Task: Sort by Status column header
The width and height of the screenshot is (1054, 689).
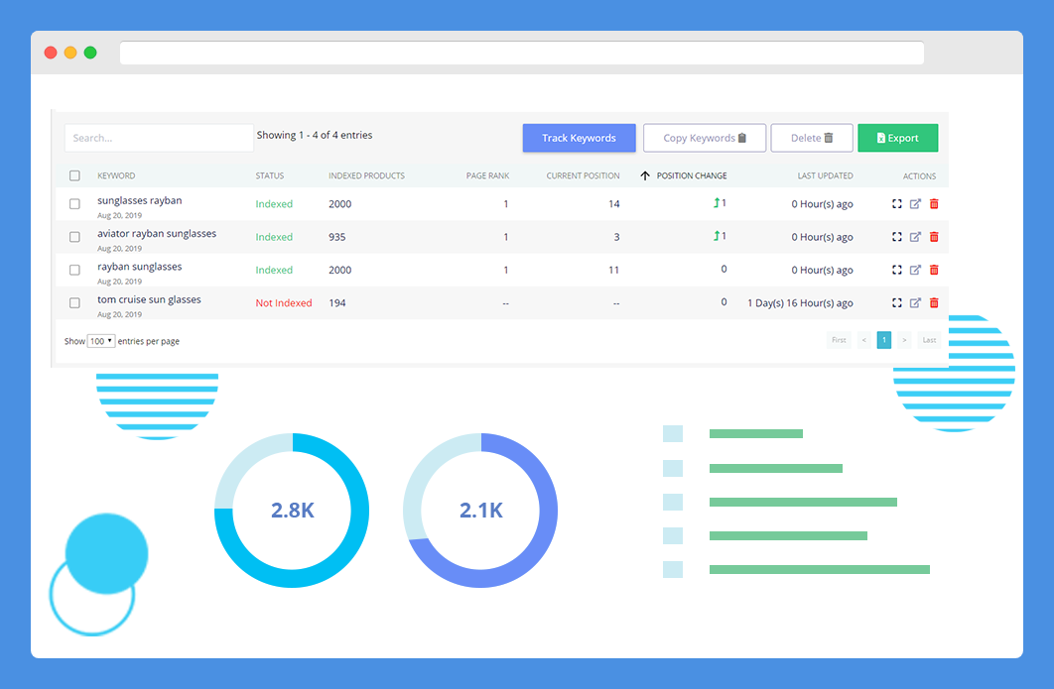Action: click(270, 175)
